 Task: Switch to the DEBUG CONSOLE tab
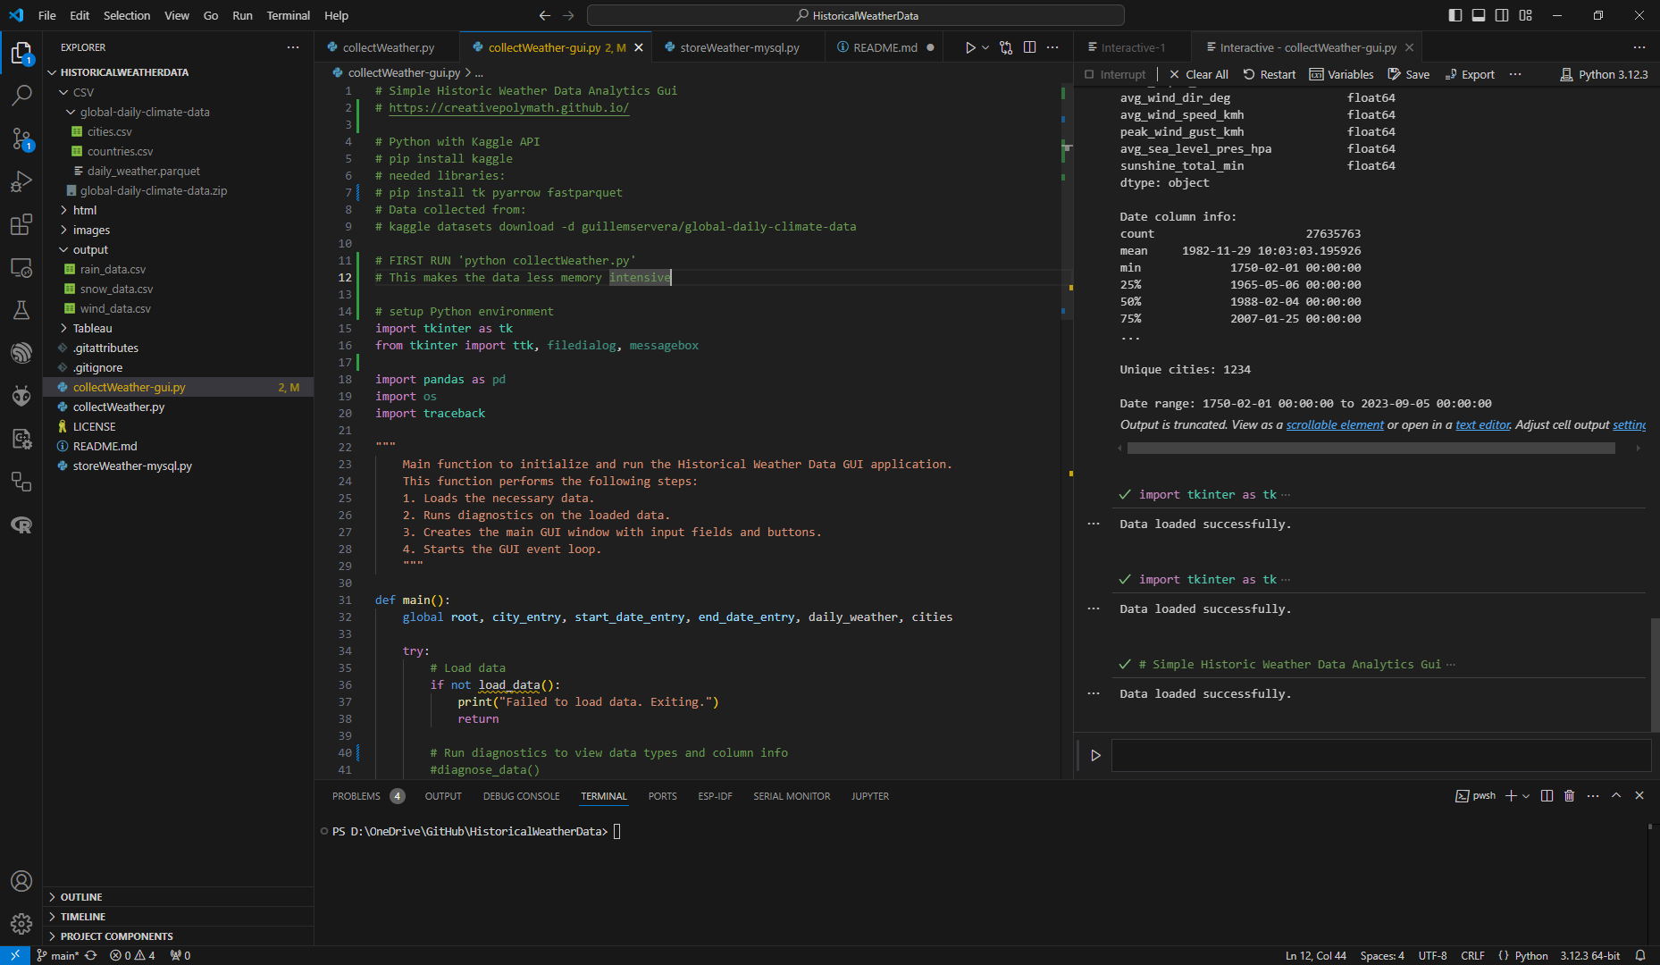pos(521,796)
